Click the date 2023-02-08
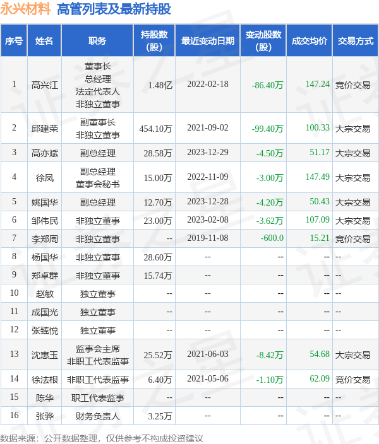 coord(208,219)
